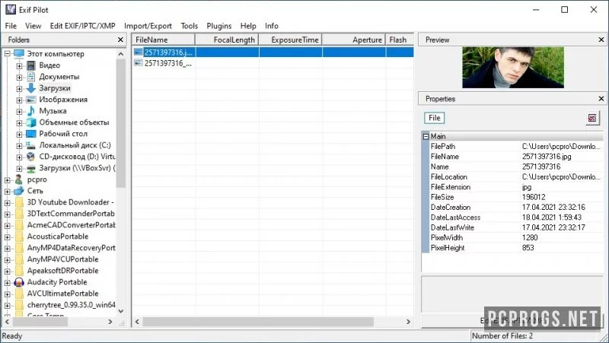Image resolution: width=609 pixels, height=343 pixels.
Task: Close the Preview panel
Action: coord(601,40)
